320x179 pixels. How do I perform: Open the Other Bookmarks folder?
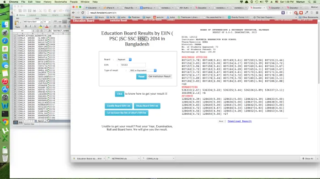pos(308,17)
